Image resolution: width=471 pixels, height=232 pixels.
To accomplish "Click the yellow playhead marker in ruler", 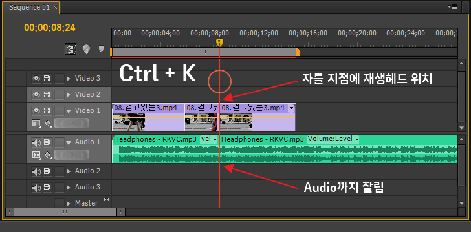I will pyautogui.click(x=219, y=42).
